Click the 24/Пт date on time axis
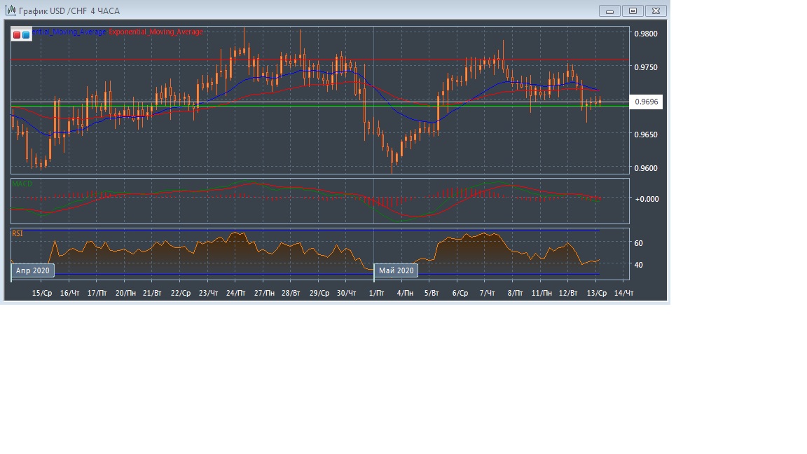Image resolution: width=807 pixels, height=454 pixels. click(x=235, y=293)
